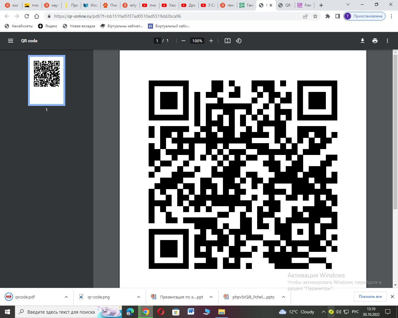Image resolution: width=398 pixels, height=318 pixels.
Task: Zoom in with the plus icon
Action: click(211, 41)
